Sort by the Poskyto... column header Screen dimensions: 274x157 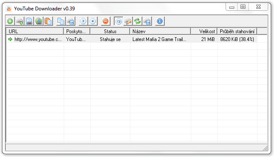point(77,31)
